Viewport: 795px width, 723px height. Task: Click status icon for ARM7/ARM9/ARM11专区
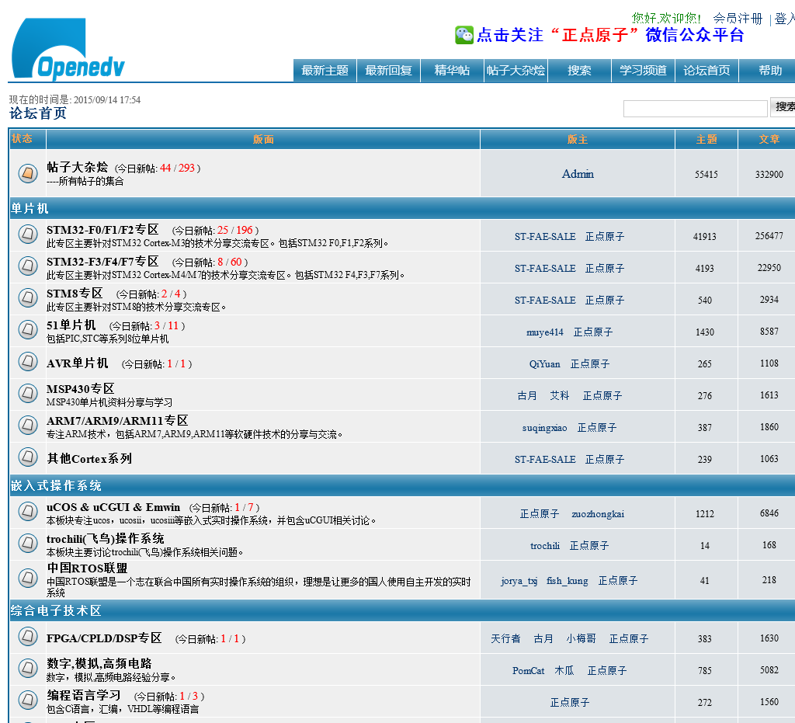point(28,425)
